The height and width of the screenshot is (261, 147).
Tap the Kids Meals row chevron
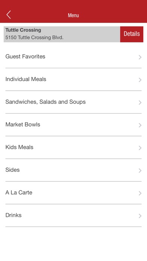point(140,148)
